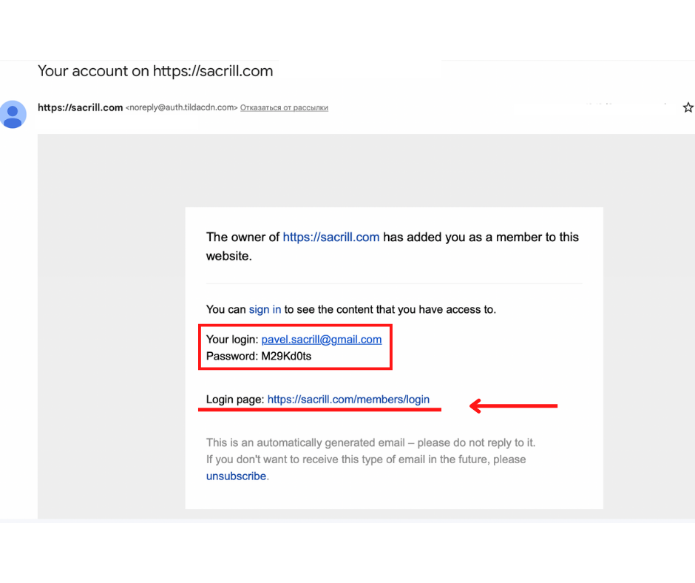Star this email with the star icon

(x=688, y=108)
